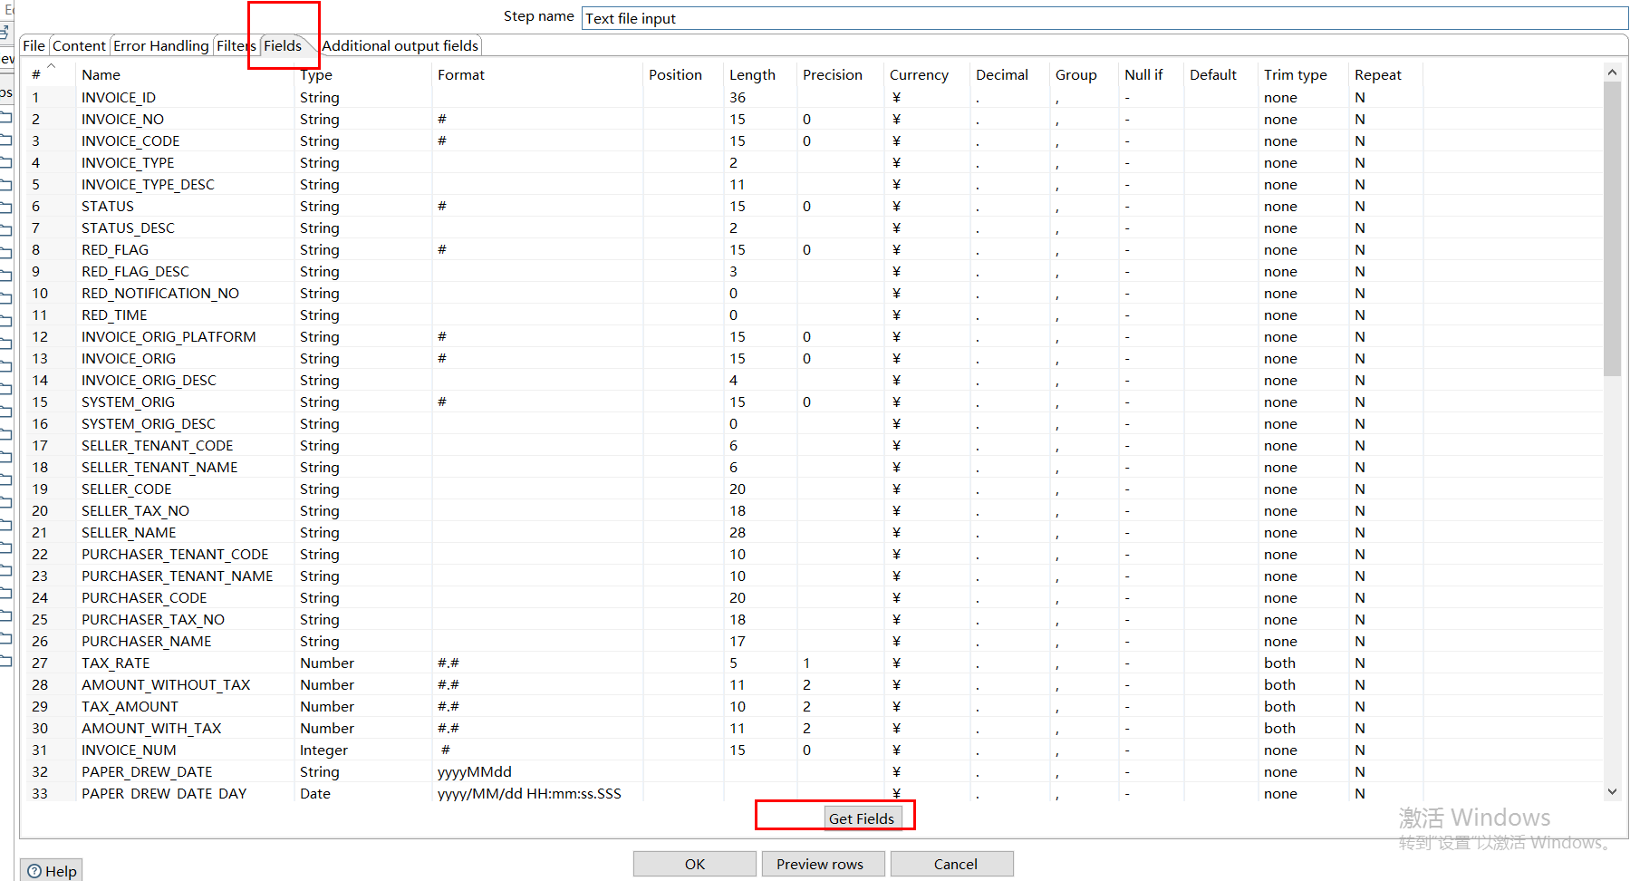The image size is (1630, 881).
Task: Cancel the Text file input dialog
Action: click(x=951, y=863)
